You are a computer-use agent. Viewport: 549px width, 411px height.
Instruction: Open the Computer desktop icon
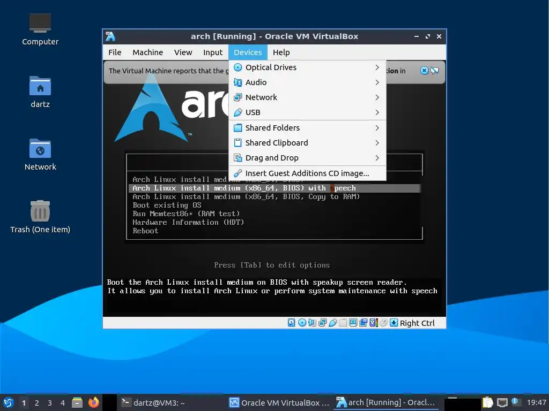pyautogui.click(x=40, y=29)
